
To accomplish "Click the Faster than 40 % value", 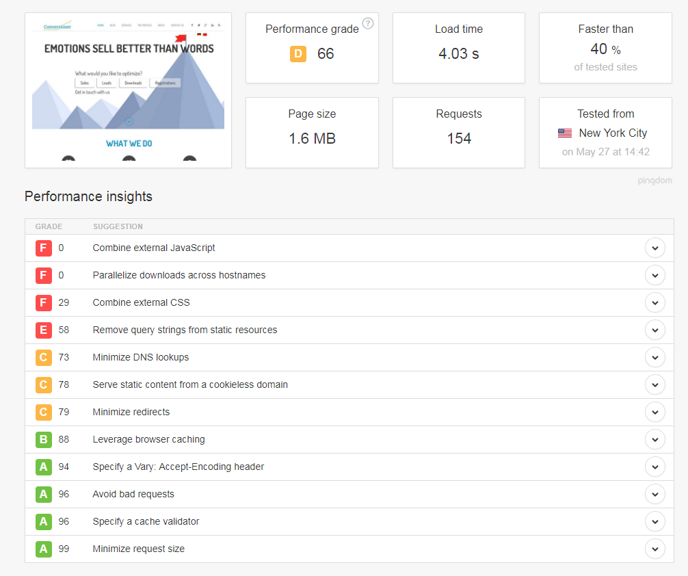I will tap(605, 49).
